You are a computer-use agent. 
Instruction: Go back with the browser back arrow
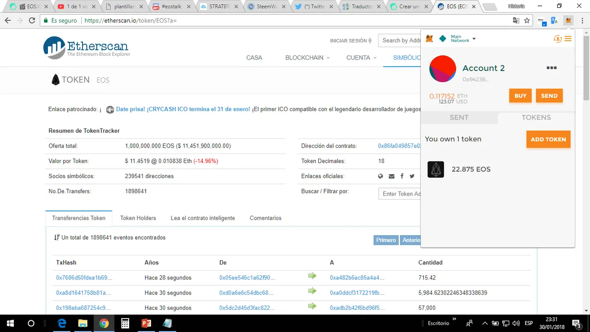coord(7,21)
